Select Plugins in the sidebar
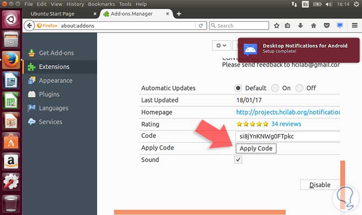362x215 pixels. tap(60, 94)
